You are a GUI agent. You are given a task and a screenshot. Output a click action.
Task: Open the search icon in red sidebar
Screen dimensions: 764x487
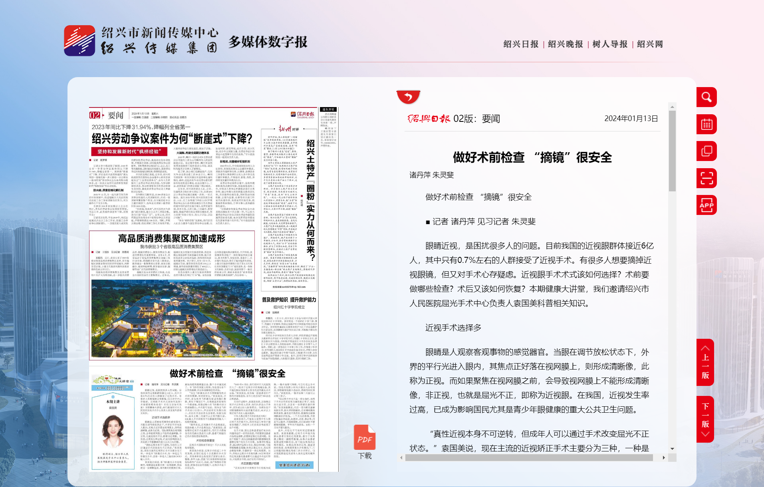click(706, 97)
